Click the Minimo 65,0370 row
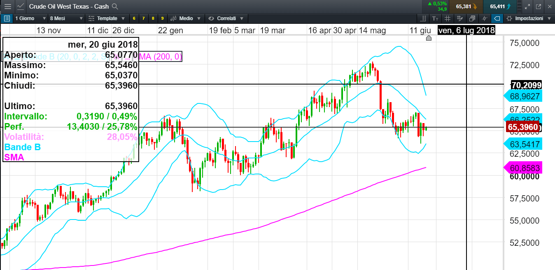The width and height of the screenshot is (555, 270). 71,75
